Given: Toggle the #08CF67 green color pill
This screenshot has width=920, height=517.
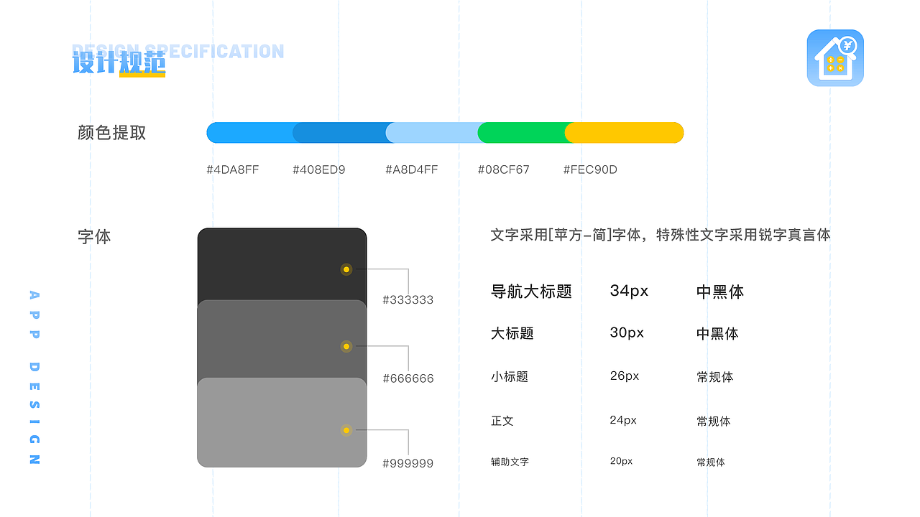Looking at the screenshot, I should point(521,132).
